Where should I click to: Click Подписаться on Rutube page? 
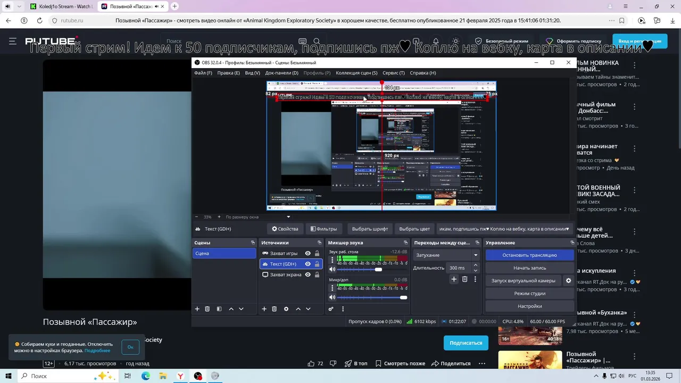[466, 343]
